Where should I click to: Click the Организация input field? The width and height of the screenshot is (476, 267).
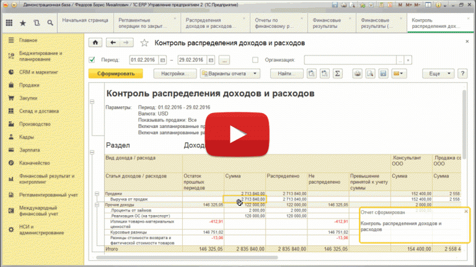tap(350, 60)
